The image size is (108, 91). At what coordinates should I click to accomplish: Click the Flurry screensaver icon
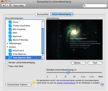[x=10, y=22]
